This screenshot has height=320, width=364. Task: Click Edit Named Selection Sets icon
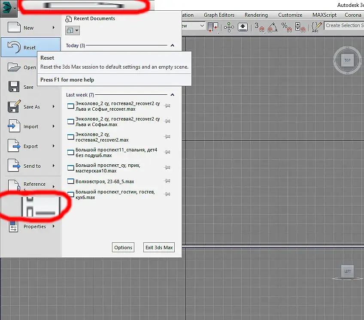click(317, 27)
